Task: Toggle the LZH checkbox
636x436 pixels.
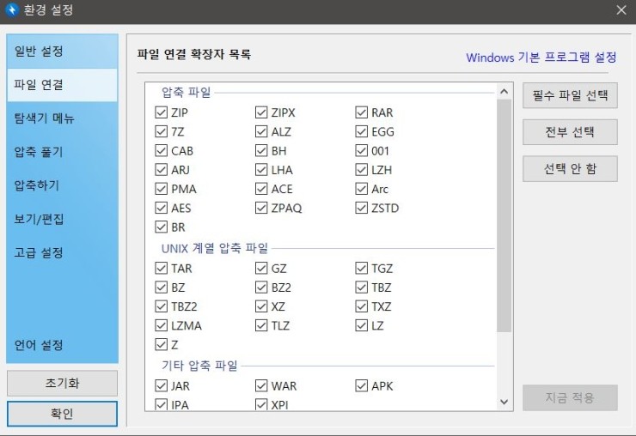Action: pos(361,169)
